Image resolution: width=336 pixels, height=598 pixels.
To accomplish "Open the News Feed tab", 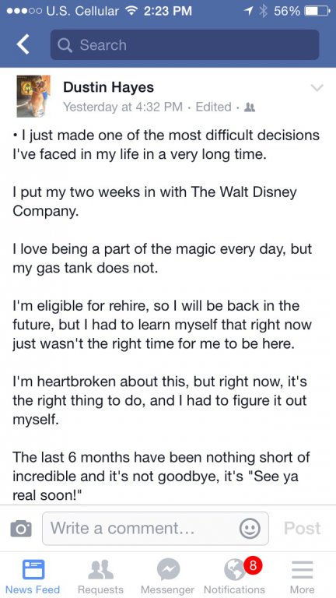I will click(x=33, y=577).
